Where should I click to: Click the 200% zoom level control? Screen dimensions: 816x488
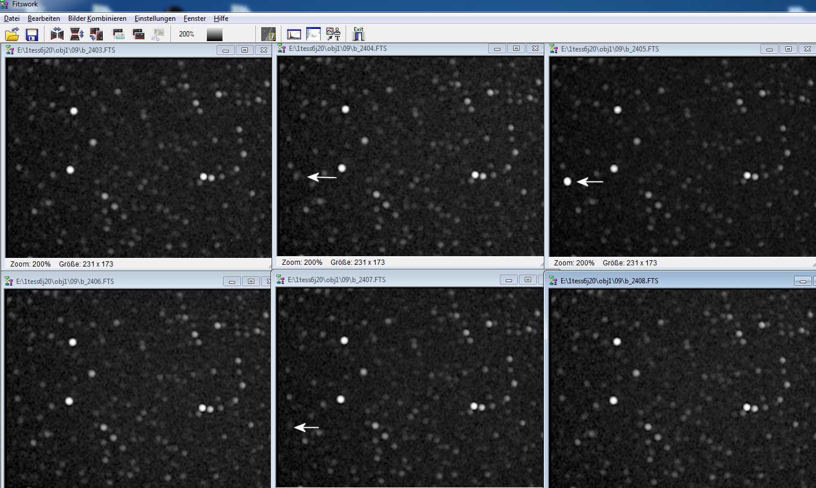[x=187, y=34]
